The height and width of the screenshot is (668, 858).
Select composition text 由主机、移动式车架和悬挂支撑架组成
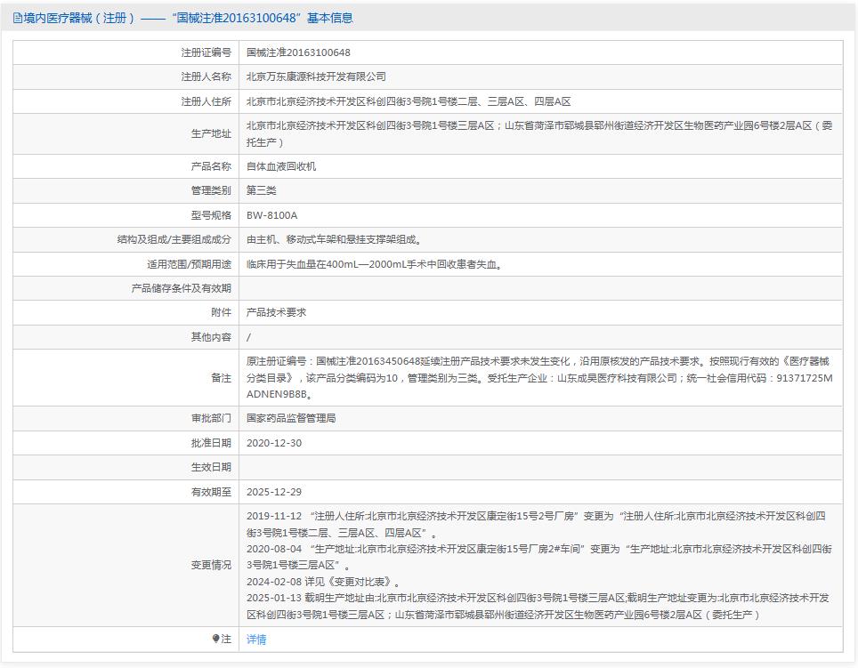point(334,239)
